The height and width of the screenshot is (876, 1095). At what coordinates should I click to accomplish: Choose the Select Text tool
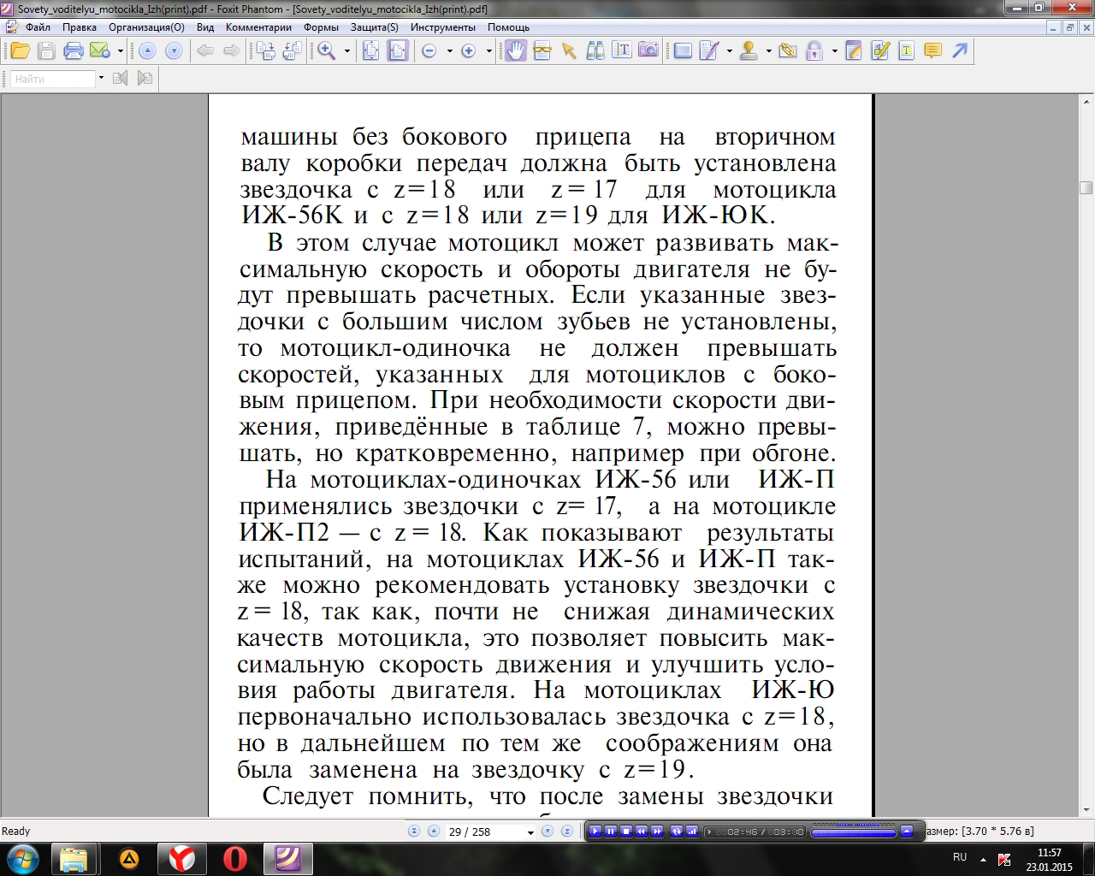[x=622, y=51]
